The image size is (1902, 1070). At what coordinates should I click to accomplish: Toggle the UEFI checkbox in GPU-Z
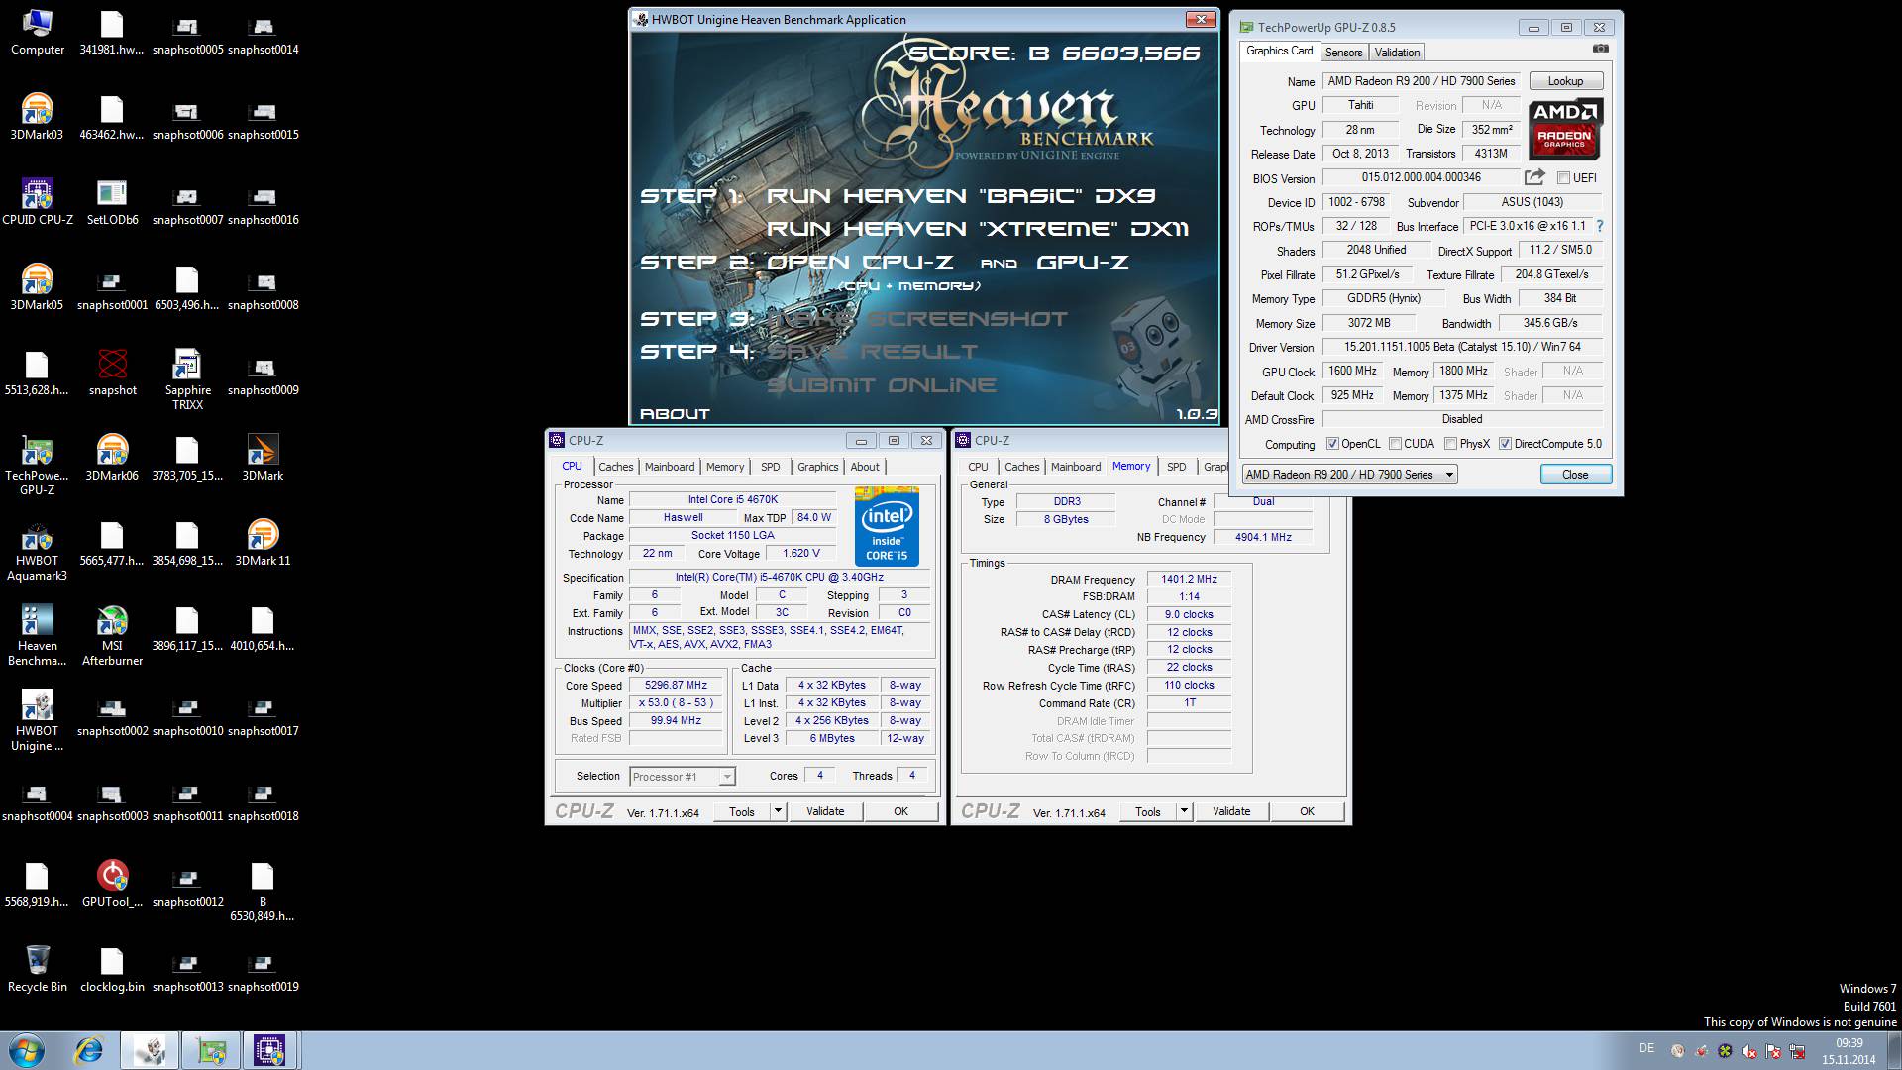click(1563, 178)
